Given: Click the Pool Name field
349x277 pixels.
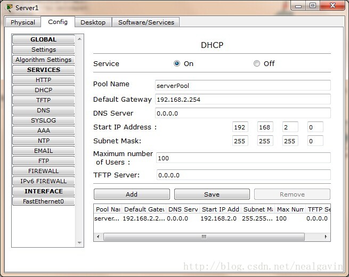Looking at the screenshot, I should tap(242, 85).
